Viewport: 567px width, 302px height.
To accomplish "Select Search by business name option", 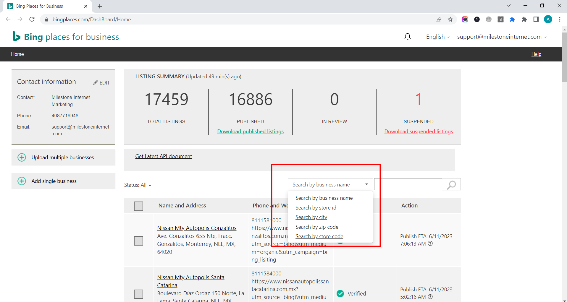I will pos(324,198).
